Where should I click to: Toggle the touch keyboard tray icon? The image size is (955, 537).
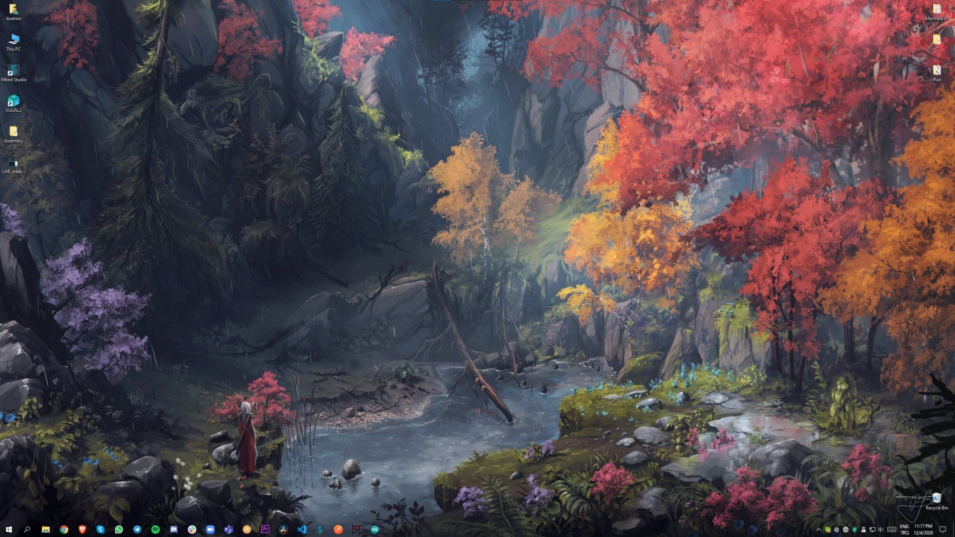(891, 530)
